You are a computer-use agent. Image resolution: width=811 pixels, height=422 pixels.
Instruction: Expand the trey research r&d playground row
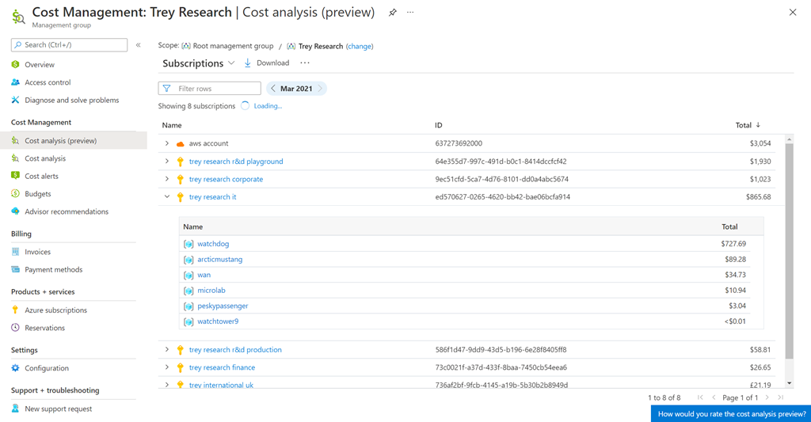click(166, 162)
